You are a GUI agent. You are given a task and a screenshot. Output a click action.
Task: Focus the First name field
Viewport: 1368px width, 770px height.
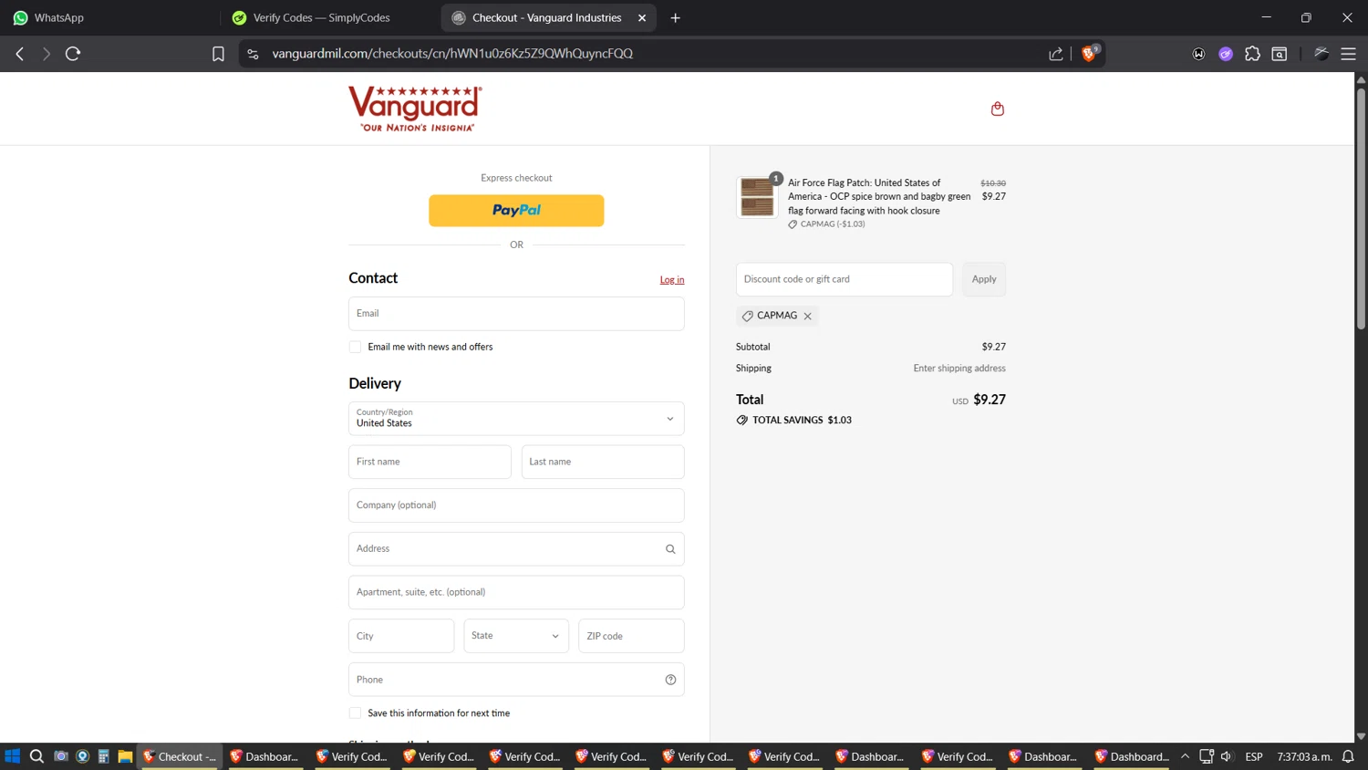tap(430, 462)
